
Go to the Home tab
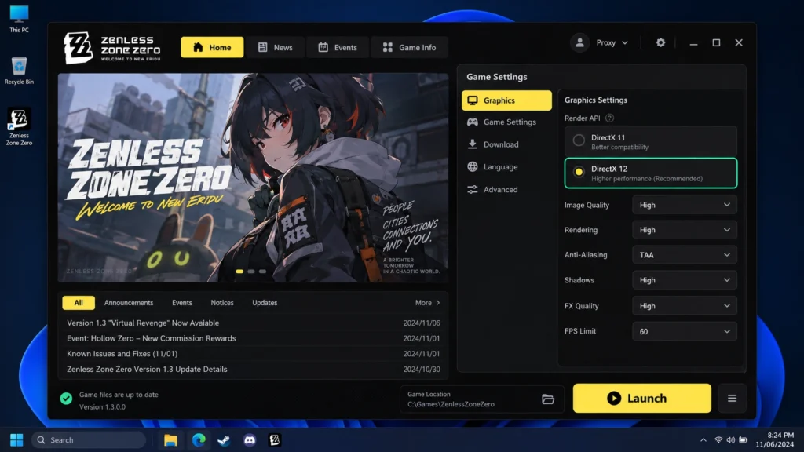click(212, 47)
